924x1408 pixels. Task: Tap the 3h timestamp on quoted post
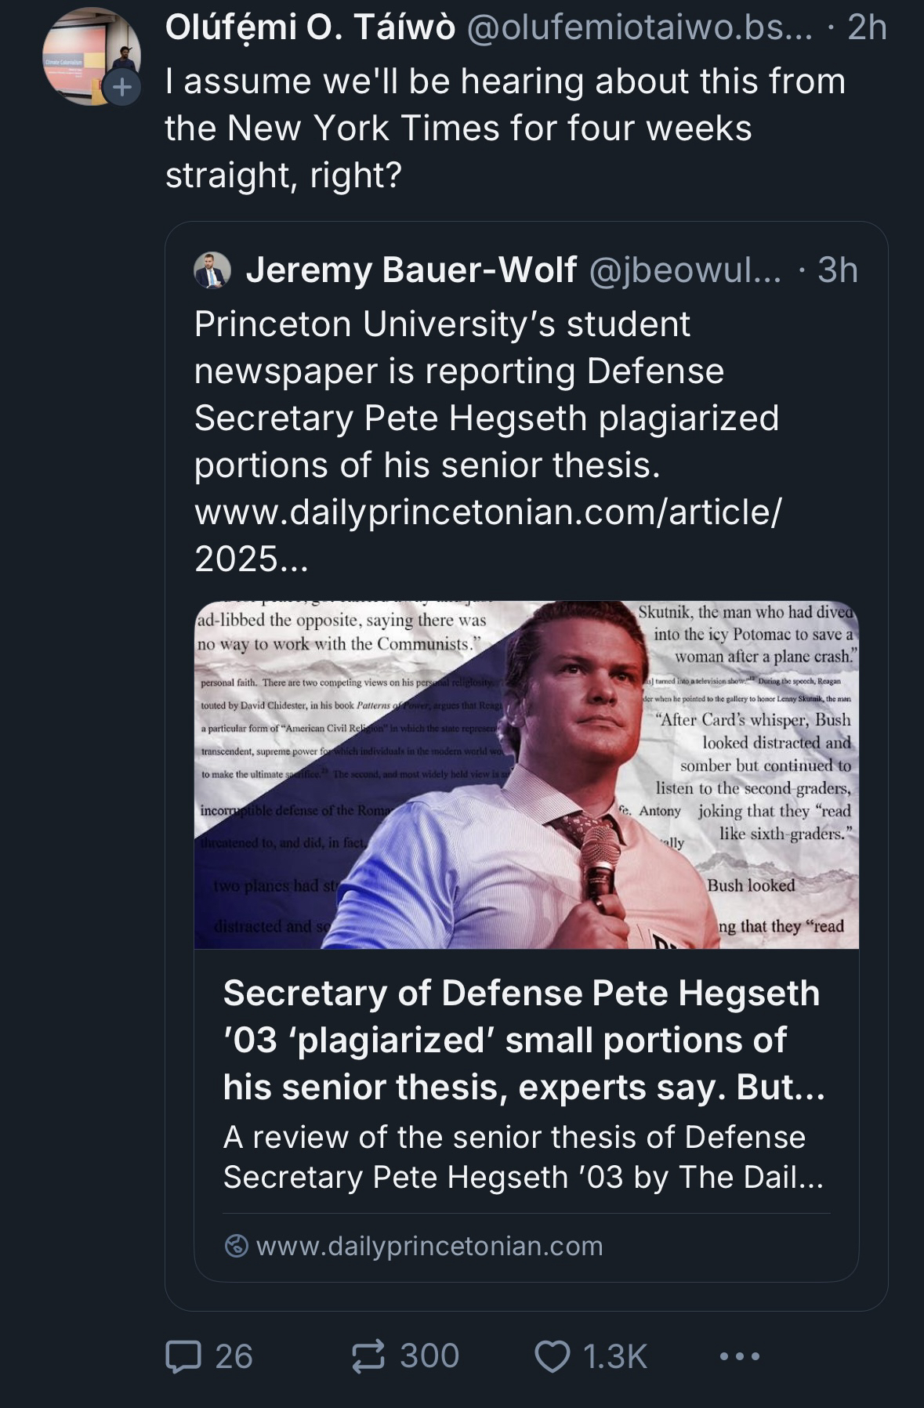[x=838, y=270]
